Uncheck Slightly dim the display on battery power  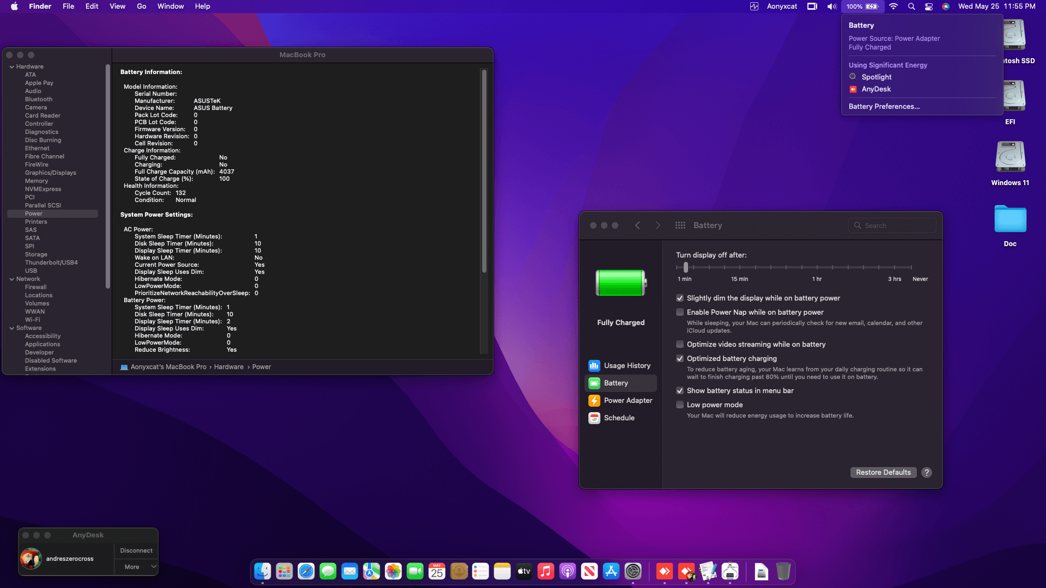(x=680, y=298)
